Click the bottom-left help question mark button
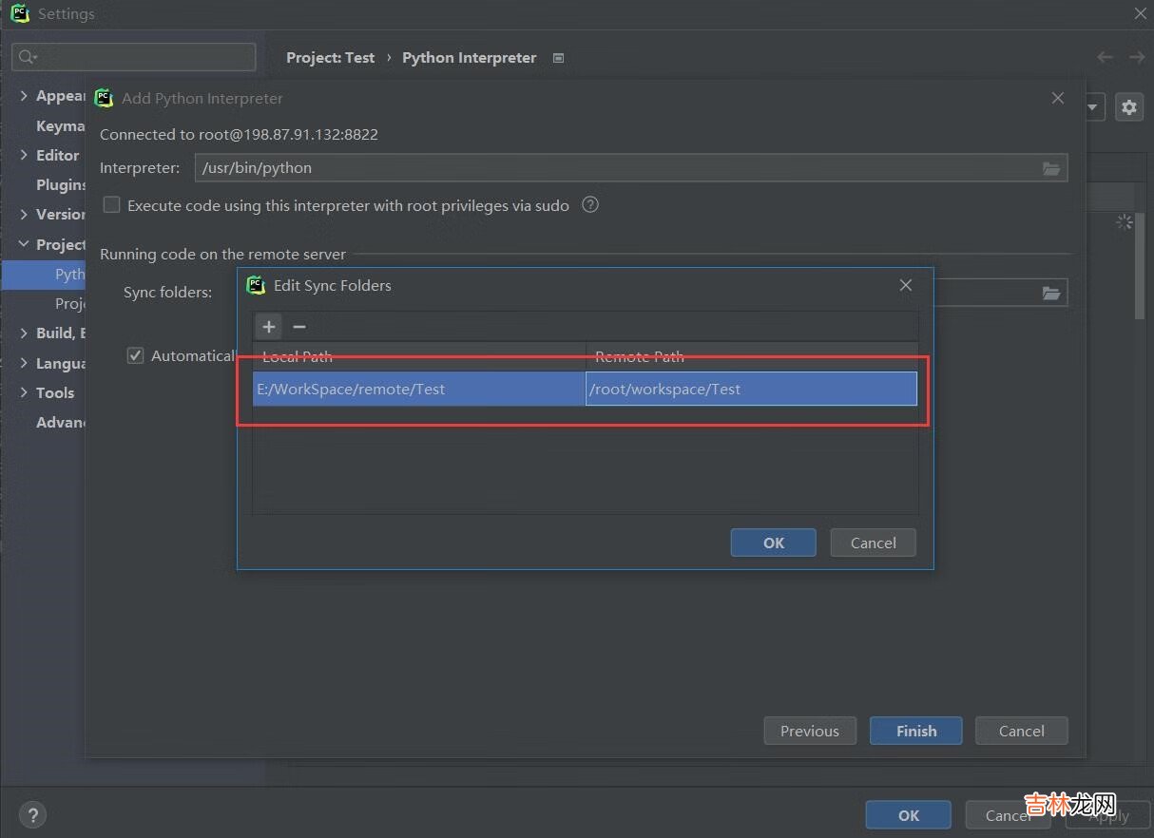This screenshot has width=1154, height=838. (x=32, y=814)
